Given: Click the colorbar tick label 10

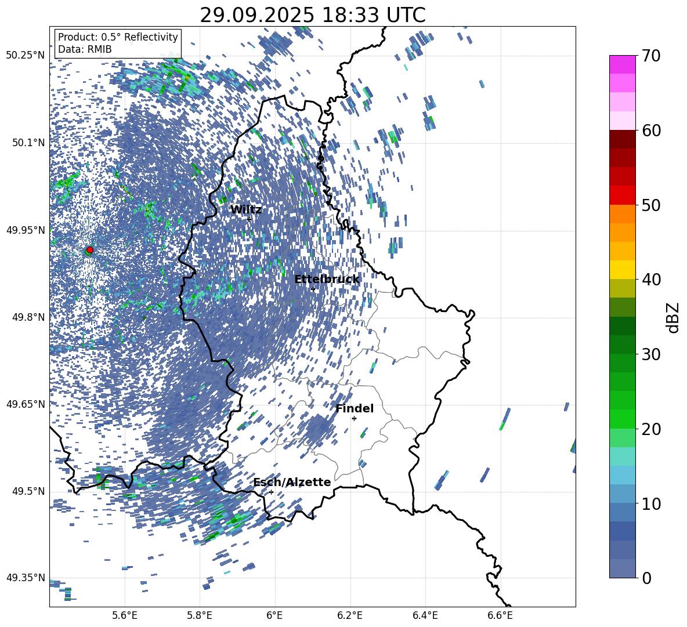Looking at the screenshot, I should coord(650,503).
